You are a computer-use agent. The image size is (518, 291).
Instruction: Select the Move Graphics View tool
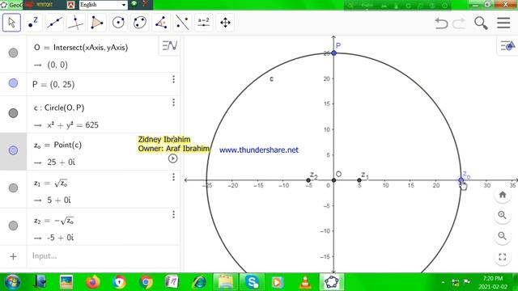pyautogui.click(x=225, y=23)
